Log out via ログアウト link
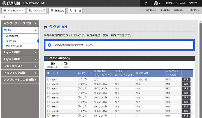 [x=194, y=3]
